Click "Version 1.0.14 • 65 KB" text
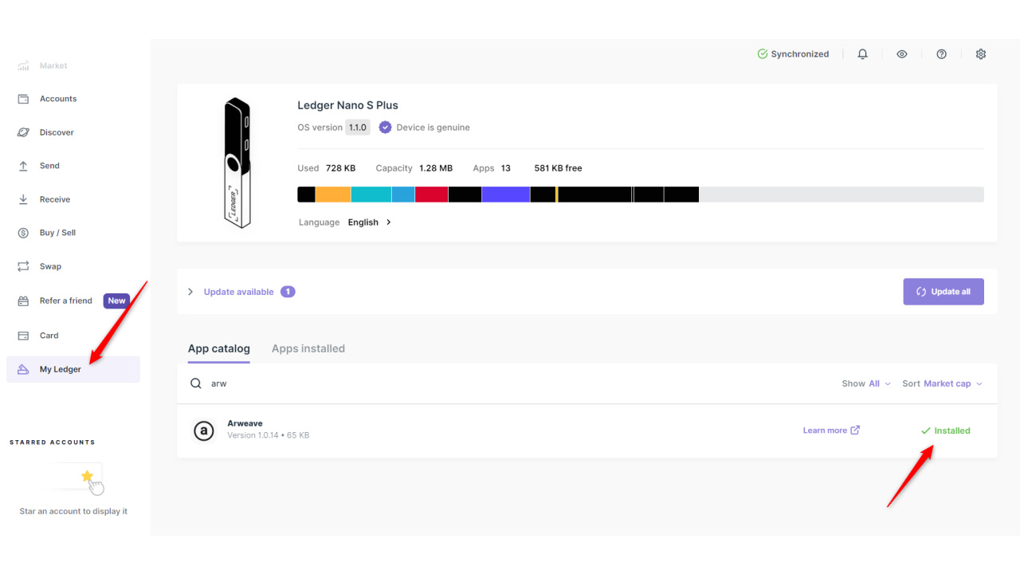1020x574 pixels. tap(268, 435)
